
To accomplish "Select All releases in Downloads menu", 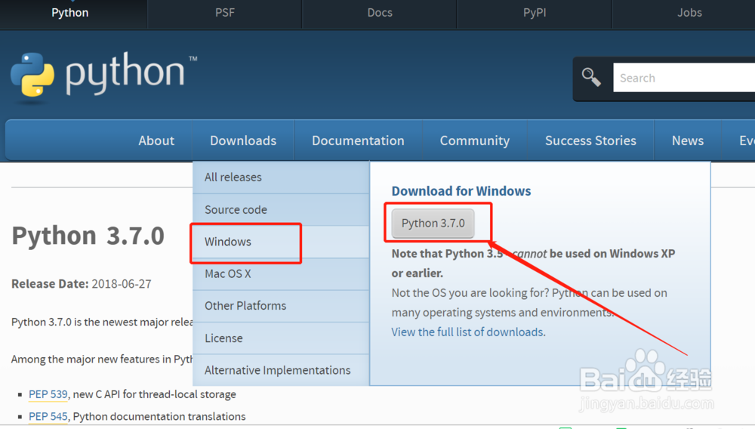I will 281,177.
